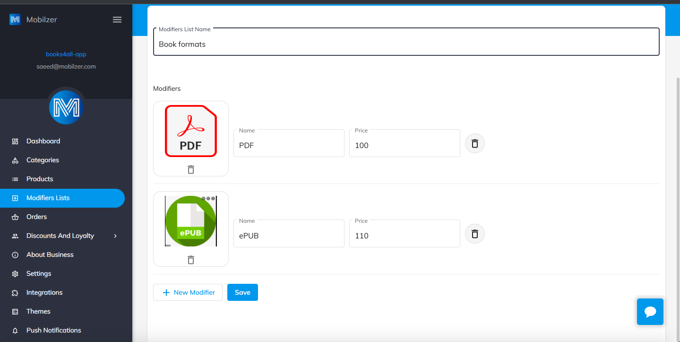Click the Modifiers section heading

pos(167,88)
